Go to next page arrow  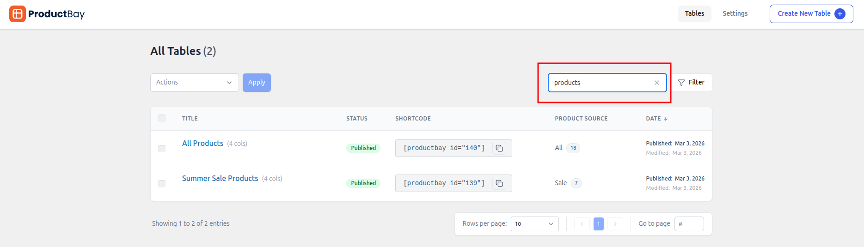615,224
